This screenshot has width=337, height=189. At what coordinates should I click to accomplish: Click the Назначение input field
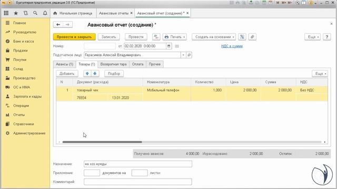click(x=138, y=164)
